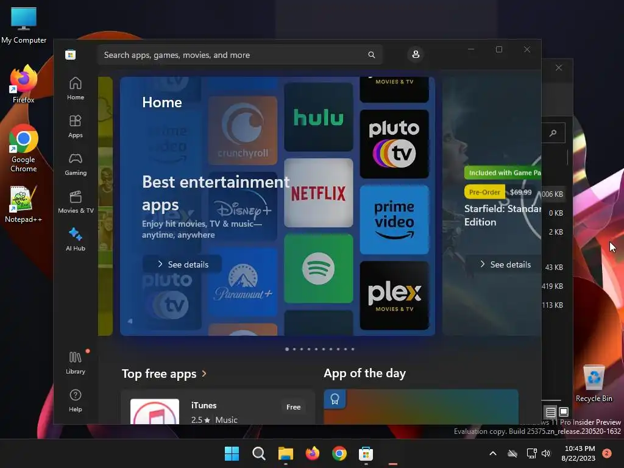This screenshot has width=624, height=468.
Task: Click the Included with Game Pass badge
Action: tap(503, 172)
